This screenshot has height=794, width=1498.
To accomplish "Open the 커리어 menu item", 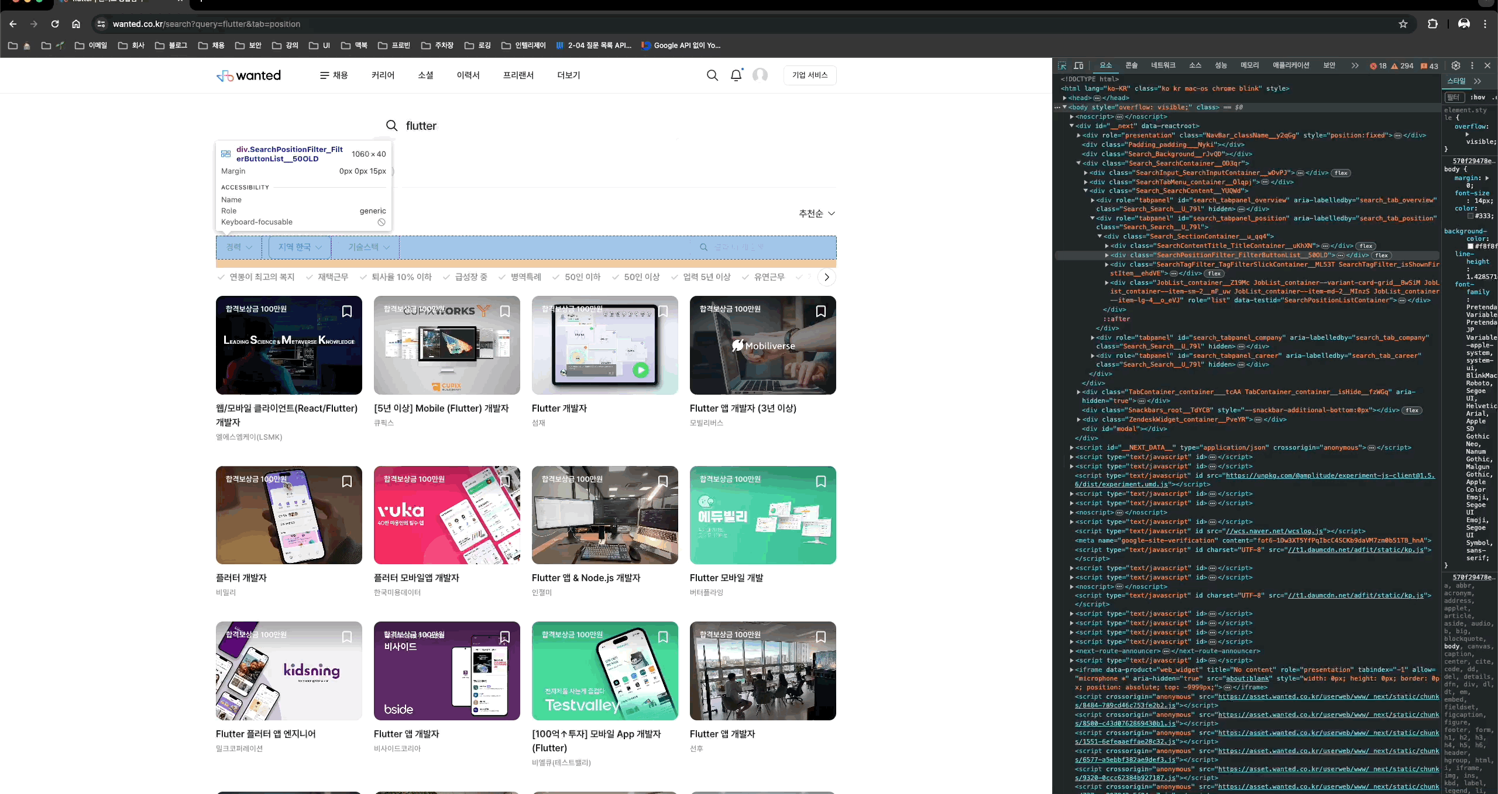I will pos(383,75).
